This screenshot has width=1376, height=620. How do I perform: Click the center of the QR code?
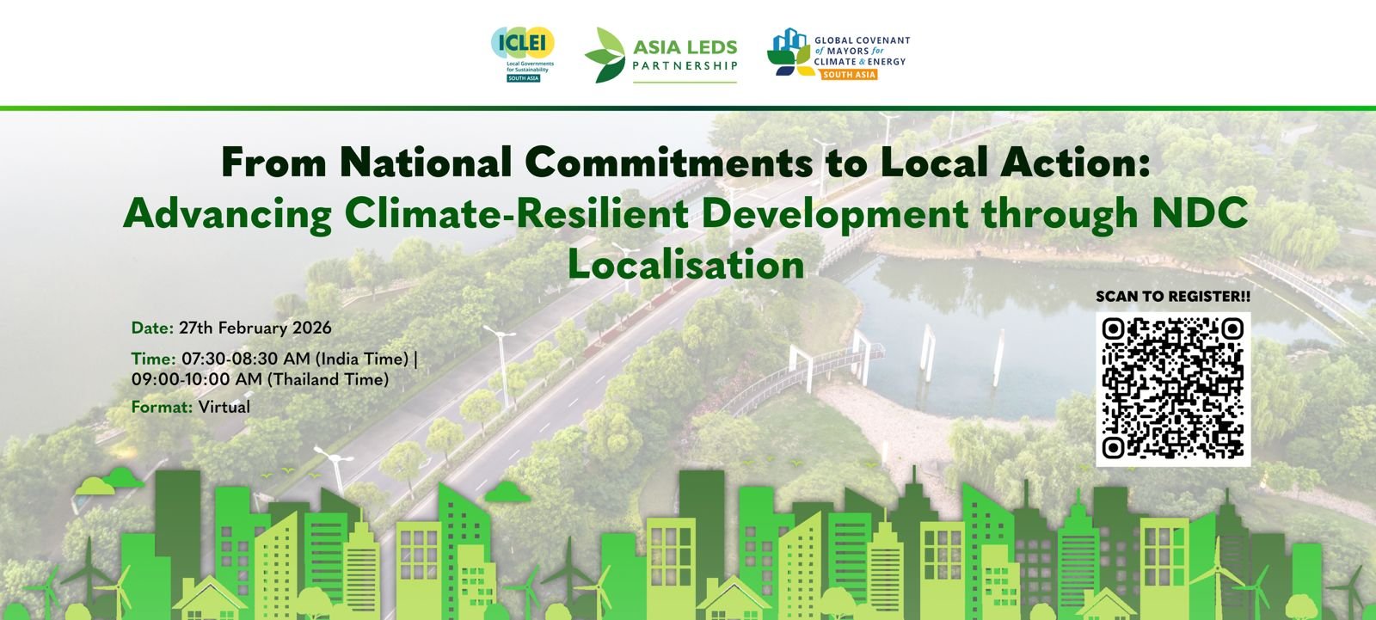click(x=1173, y=389)
